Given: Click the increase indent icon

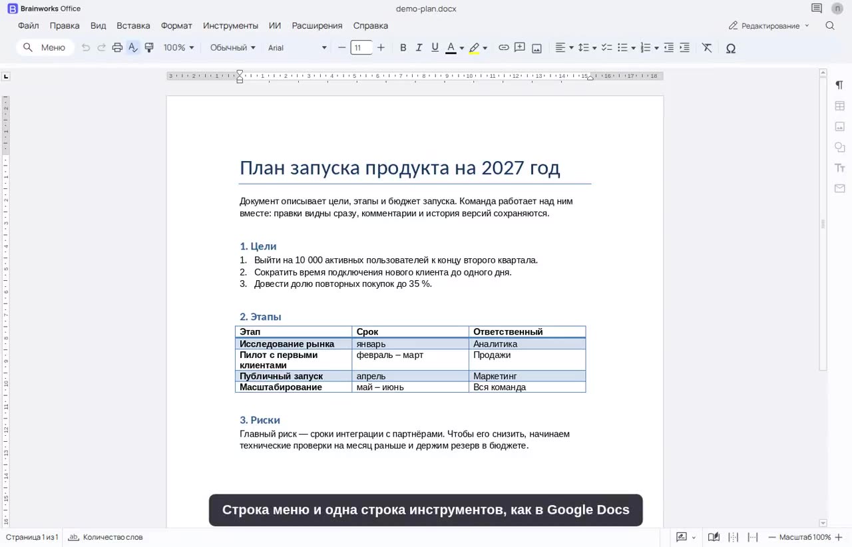Looking at the screenshot, I should pos(684,48).
